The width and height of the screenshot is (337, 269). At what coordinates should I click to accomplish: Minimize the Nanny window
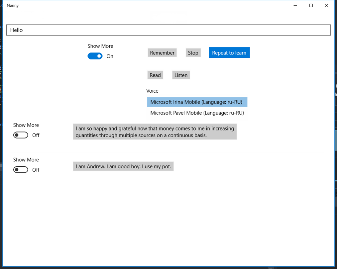295,5
